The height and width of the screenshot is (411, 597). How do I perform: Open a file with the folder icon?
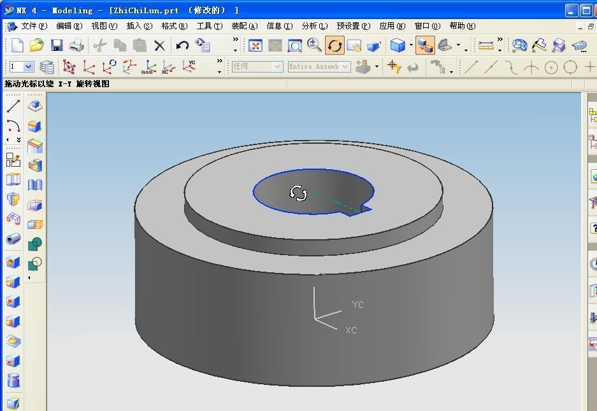pos(36,45)
